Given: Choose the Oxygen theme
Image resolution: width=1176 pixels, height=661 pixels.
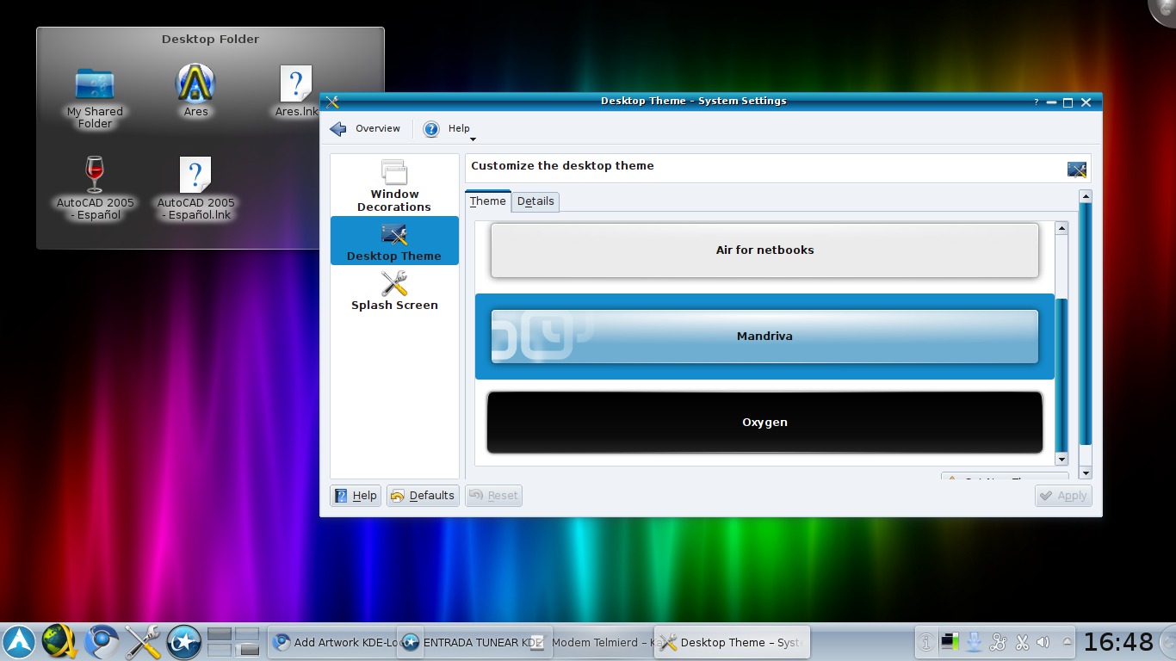Looking at the screenshot, I should pos(764,423).
